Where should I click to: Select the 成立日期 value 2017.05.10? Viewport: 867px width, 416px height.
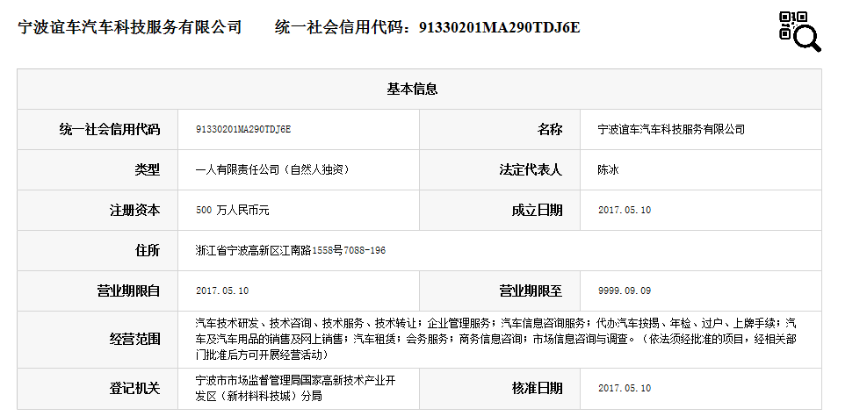coord(625,210)
